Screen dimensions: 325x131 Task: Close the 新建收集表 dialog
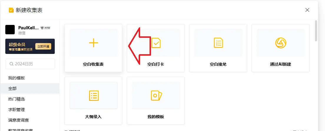point(307,10)
